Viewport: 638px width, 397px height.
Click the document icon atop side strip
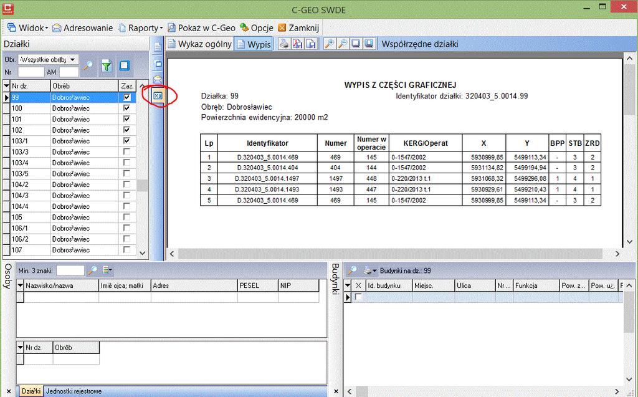(158, 47)
